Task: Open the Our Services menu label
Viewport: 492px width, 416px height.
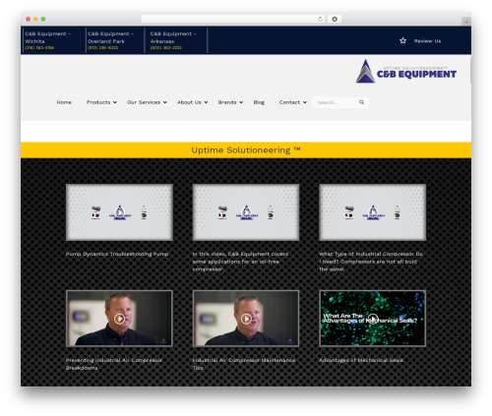Action: coord(144,102)
